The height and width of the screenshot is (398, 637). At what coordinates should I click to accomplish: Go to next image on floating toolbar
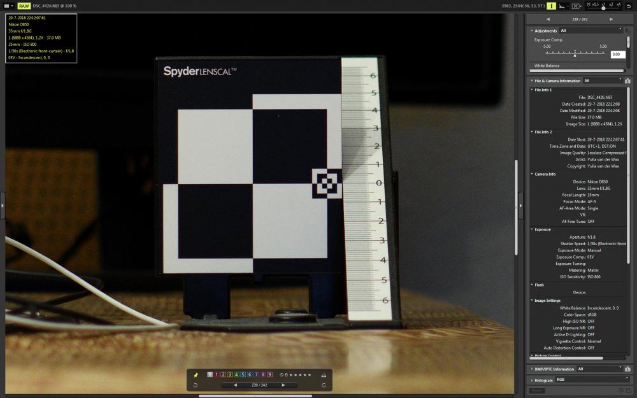click(283, 385)
